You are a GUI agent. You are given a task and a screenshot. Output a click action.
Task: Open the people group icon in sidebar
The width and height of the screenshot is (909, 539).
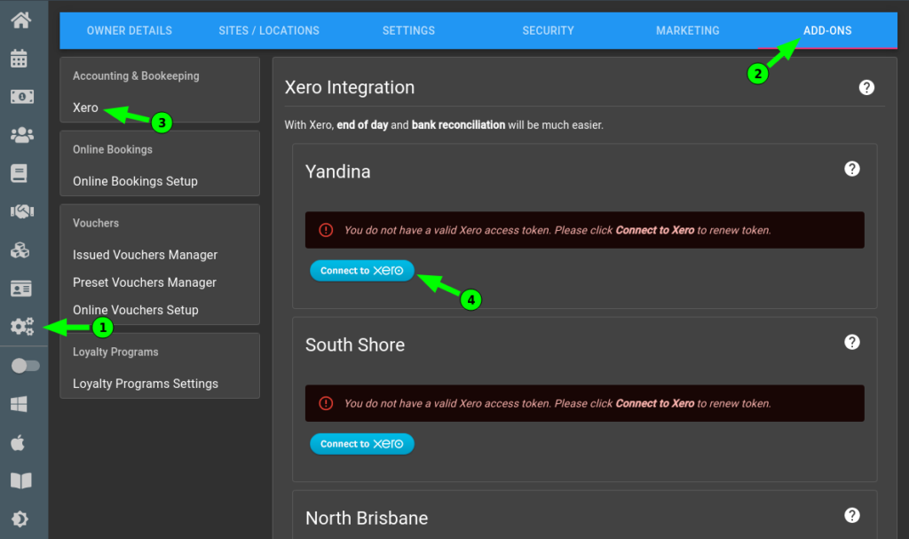(22, 135)
